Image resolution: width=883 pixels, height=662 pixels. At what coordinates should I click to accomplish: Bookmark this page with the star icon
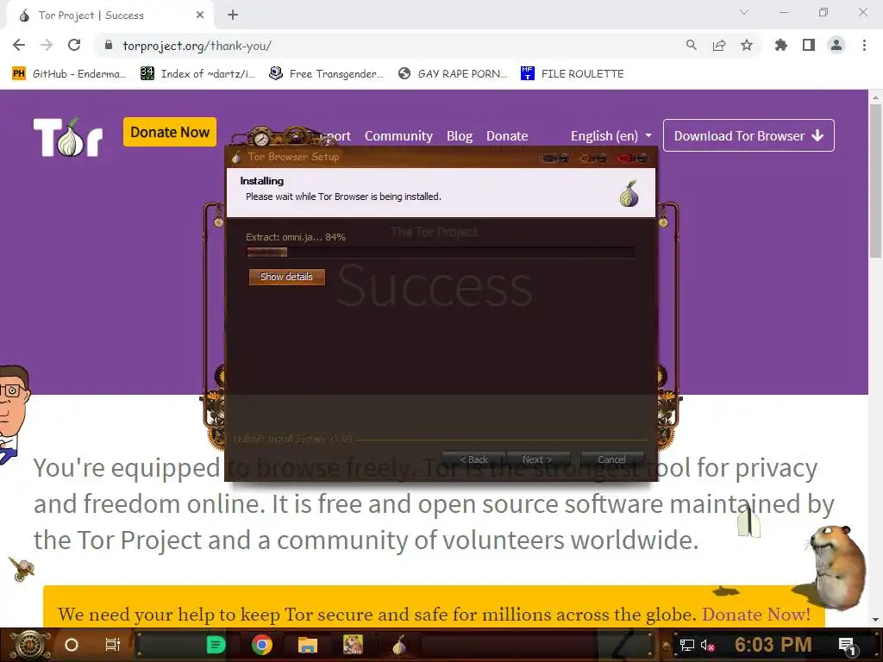tap(746, 45)
